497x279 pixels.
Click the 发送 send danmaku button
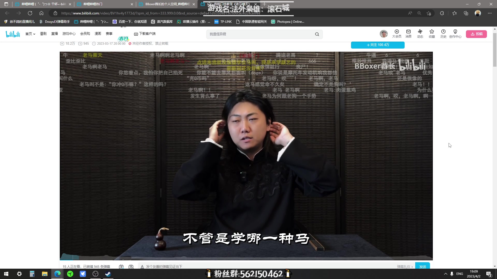(422, 266)
